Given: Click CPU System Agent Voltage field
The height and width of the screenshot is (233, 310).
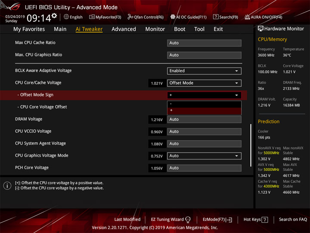Looking at the screenshot, I should pyautogui.click(x=204, y=144).
